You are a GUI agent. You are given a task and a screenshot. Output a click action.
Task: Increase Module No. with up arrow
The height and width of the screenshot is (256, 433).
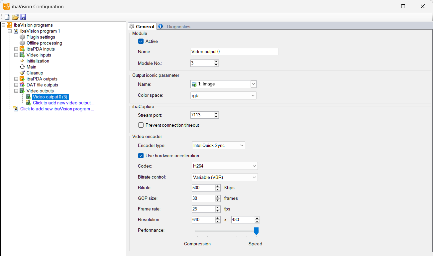pos(216,62)
